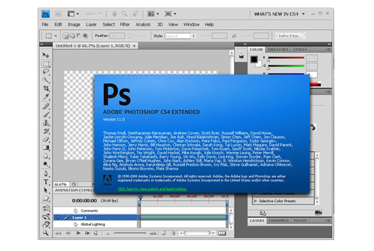This screenshot has height=251, width=374.
Task: Select the Magic Wand tool
Action: (x=46, y=80)
